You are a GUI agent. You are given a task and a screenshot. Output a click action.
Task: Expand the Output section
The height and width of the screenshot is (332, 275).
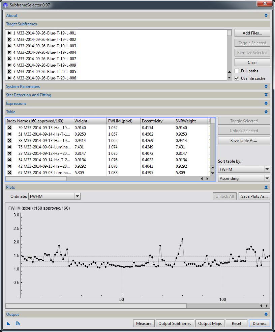tap(266, 314)
